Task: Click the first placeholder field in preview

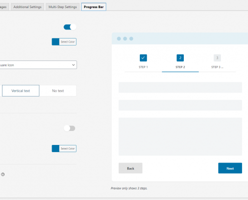Action: pyautogui.click(x=180, y=87)
